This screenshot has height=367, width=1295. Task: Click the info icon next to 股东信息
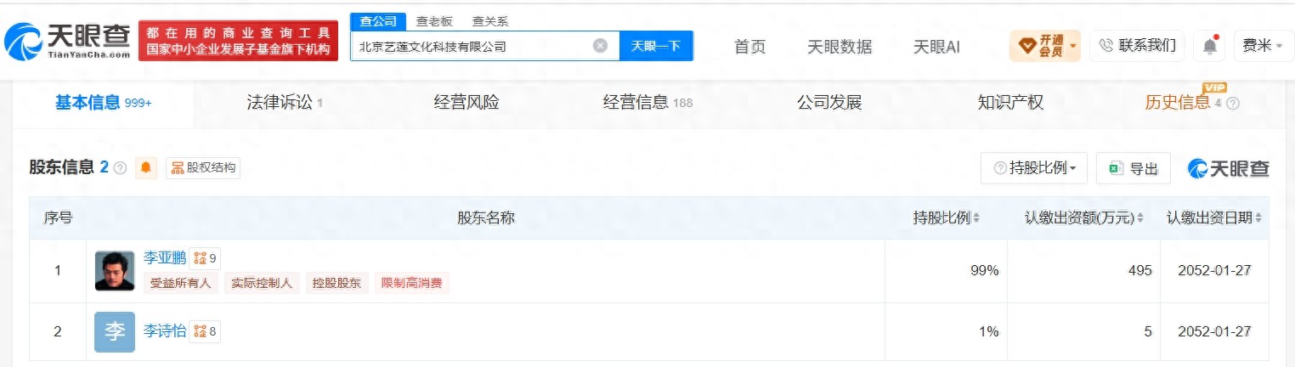(121, 168)
